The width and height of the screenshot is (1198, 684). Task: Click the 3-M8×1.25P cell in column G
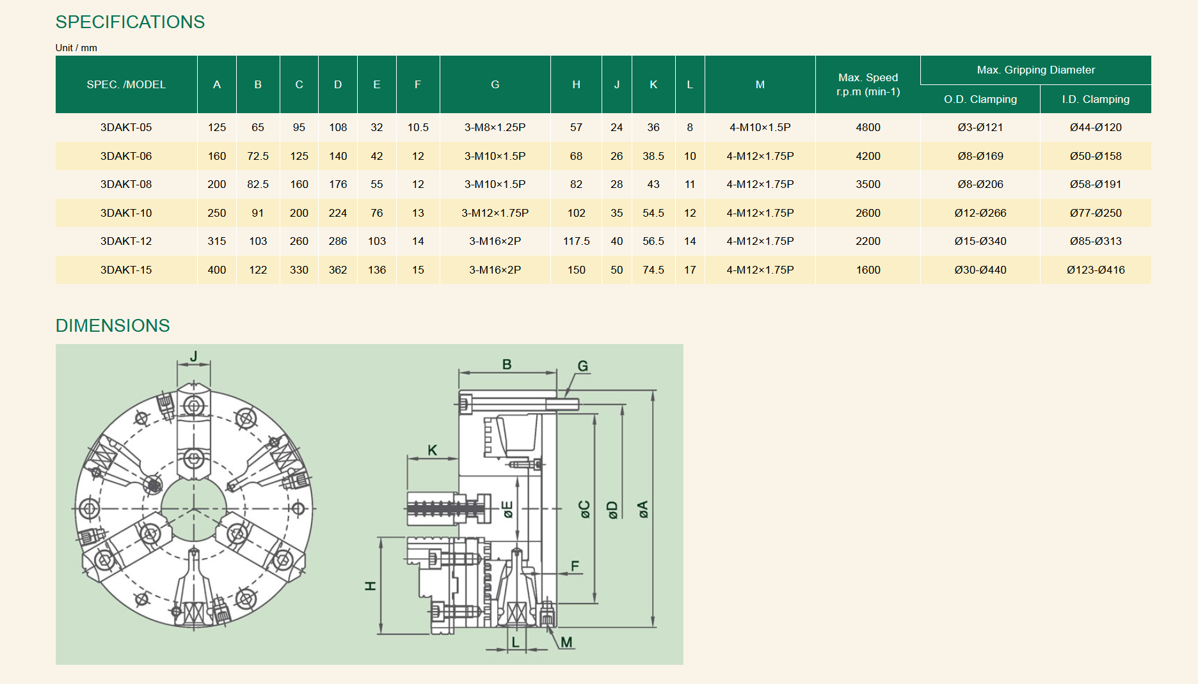point(495,127)
